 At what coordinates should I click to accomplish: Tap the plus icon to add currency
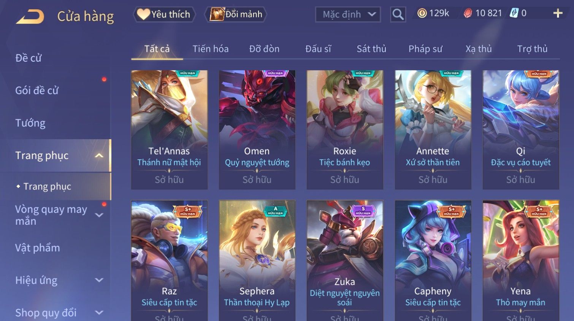558,13
